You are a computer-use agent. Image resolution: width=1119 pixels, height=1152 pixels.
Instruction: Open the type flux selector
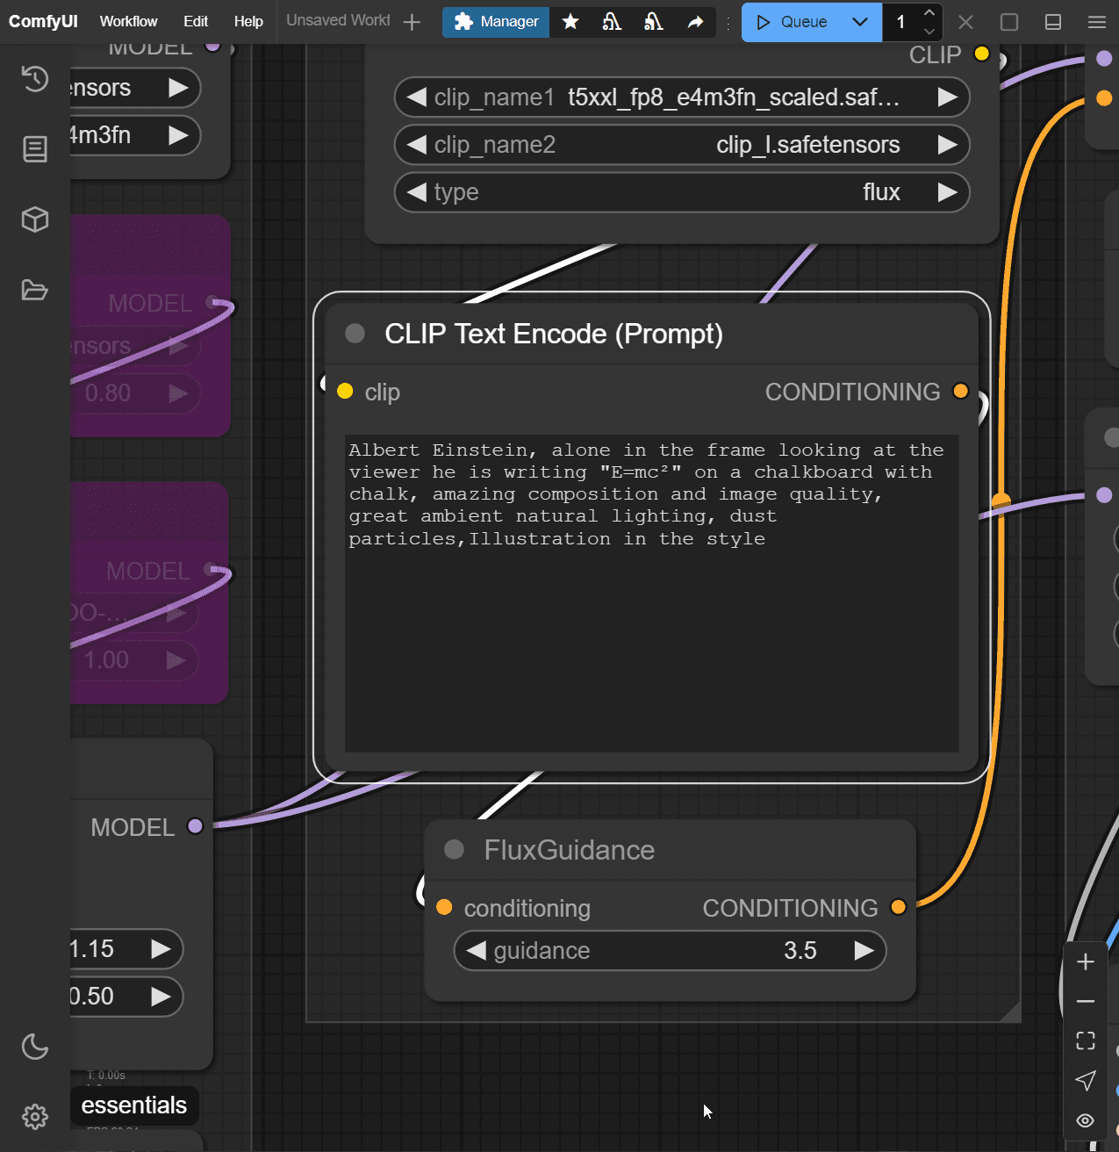click(682, 191)
